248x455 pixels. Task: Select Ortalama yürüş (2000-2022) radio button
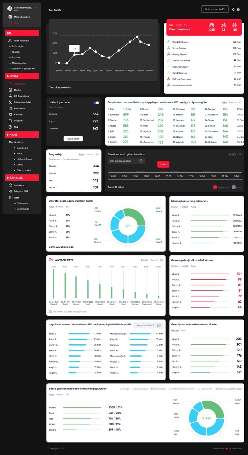(x=216, y=389)
